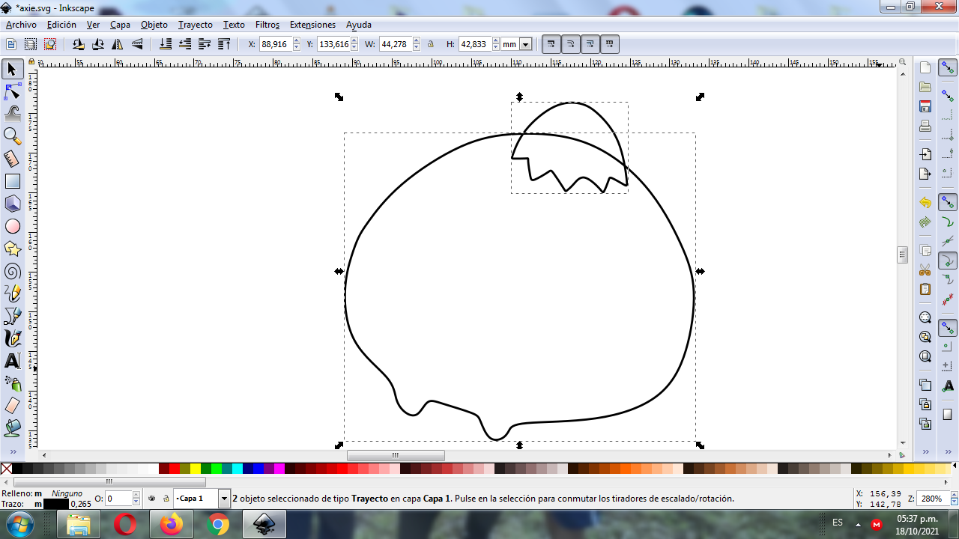959x539 pixels.
Task: Select the Calligraphy tool
Action: [12, 338]
